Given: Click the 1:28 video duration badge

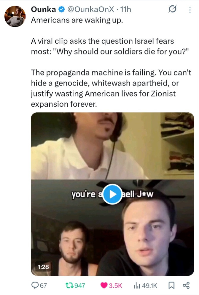Looking at the screenshot, I should tap(43, 266).
